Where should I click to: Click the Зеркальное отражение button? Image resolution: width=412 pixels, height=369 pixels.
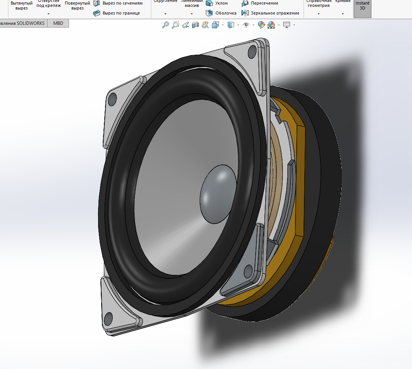click(270, 13)
